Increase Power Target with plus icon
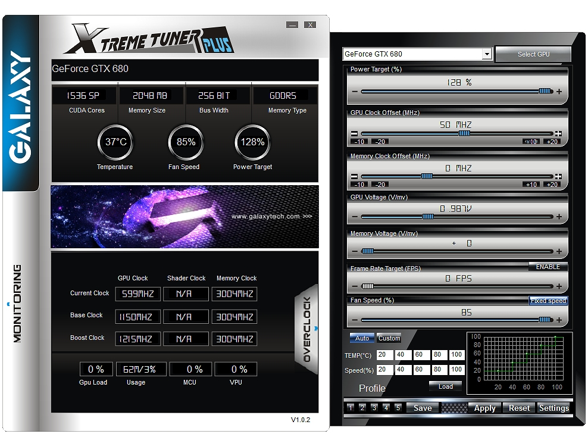Image resolution: width=588 pixels, height=434 pixels. 559,92
